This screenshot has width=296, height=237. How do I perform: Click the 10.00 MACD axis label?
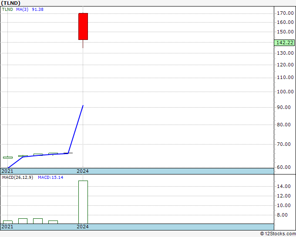click(x=284, y=205)
